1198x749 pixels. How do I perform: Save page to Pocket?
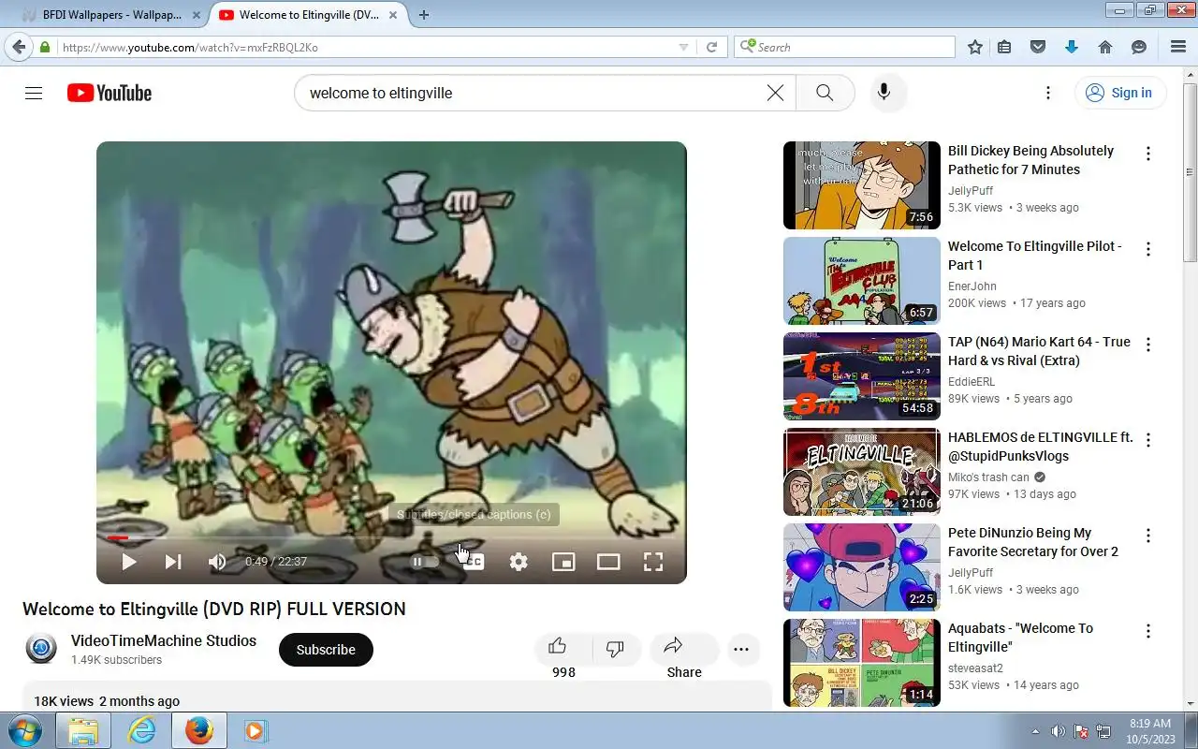(1038, 47)
